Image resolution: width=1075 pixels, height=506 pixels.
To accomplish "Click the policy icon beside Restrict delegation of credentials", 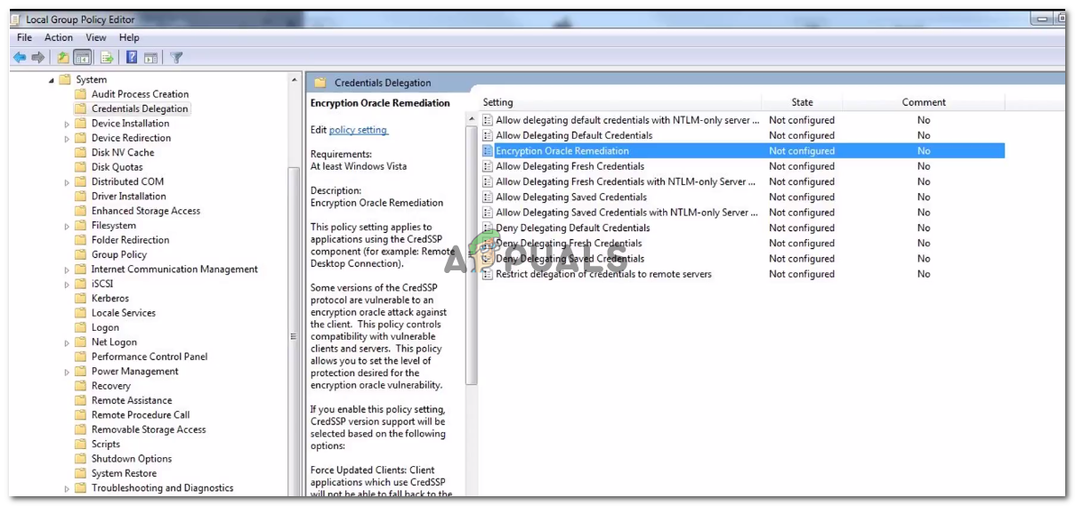I will click(488, 274).
